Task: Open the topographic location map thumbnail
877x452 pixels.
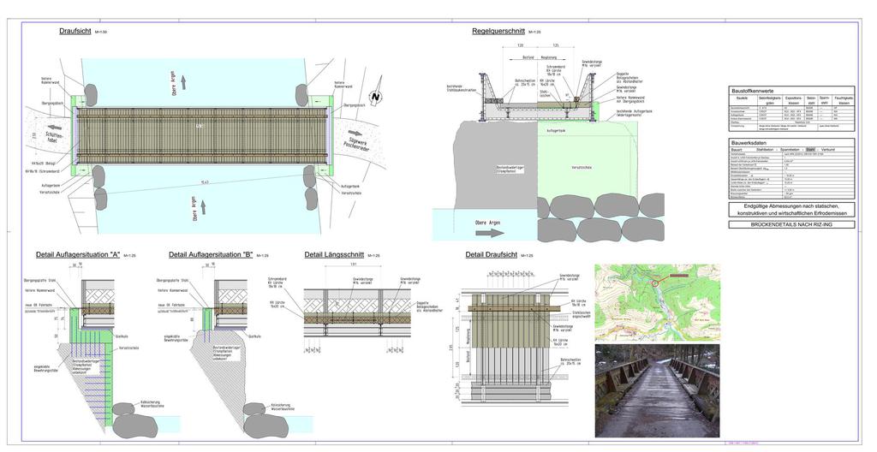Action: [658, 301]
